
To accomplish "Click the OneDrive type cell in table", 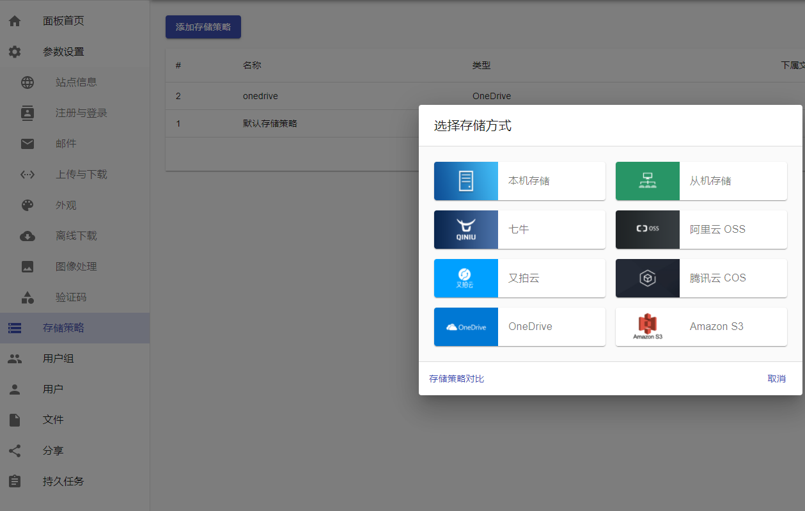I will point(492,96).
